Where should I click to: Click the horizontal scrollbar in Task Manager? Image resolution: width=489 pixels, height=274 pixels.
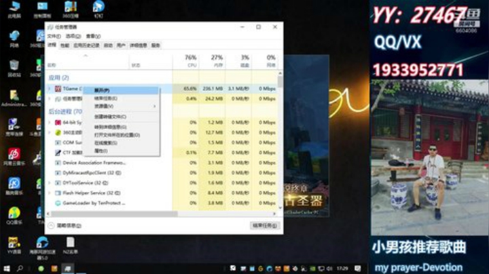pos(114,214)
